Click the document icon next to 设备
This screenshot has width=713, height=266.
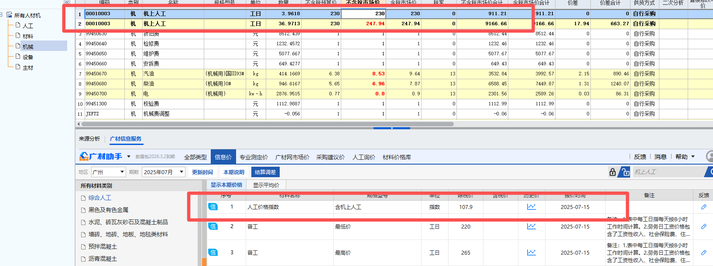tap(18, 57)
